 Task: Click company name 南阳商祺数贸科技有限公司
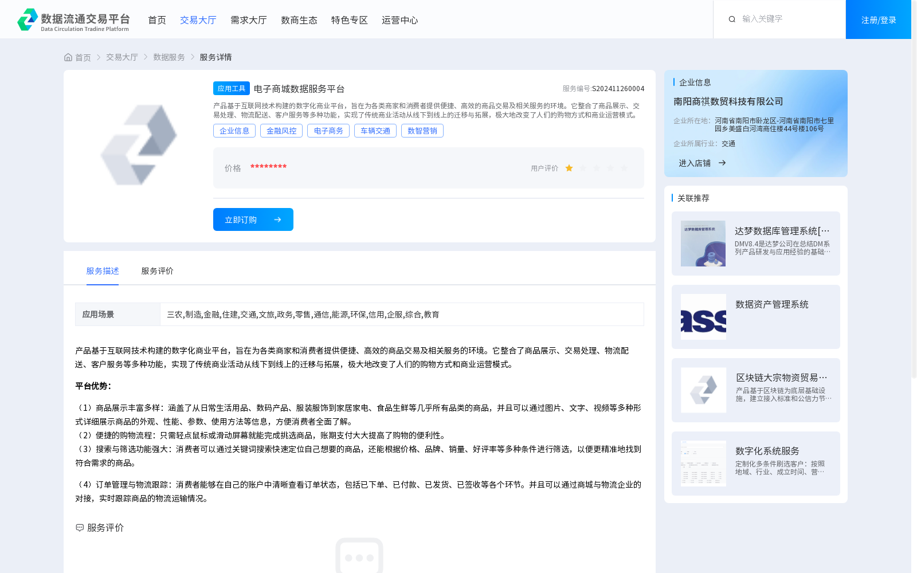click(x=728, y=101)
